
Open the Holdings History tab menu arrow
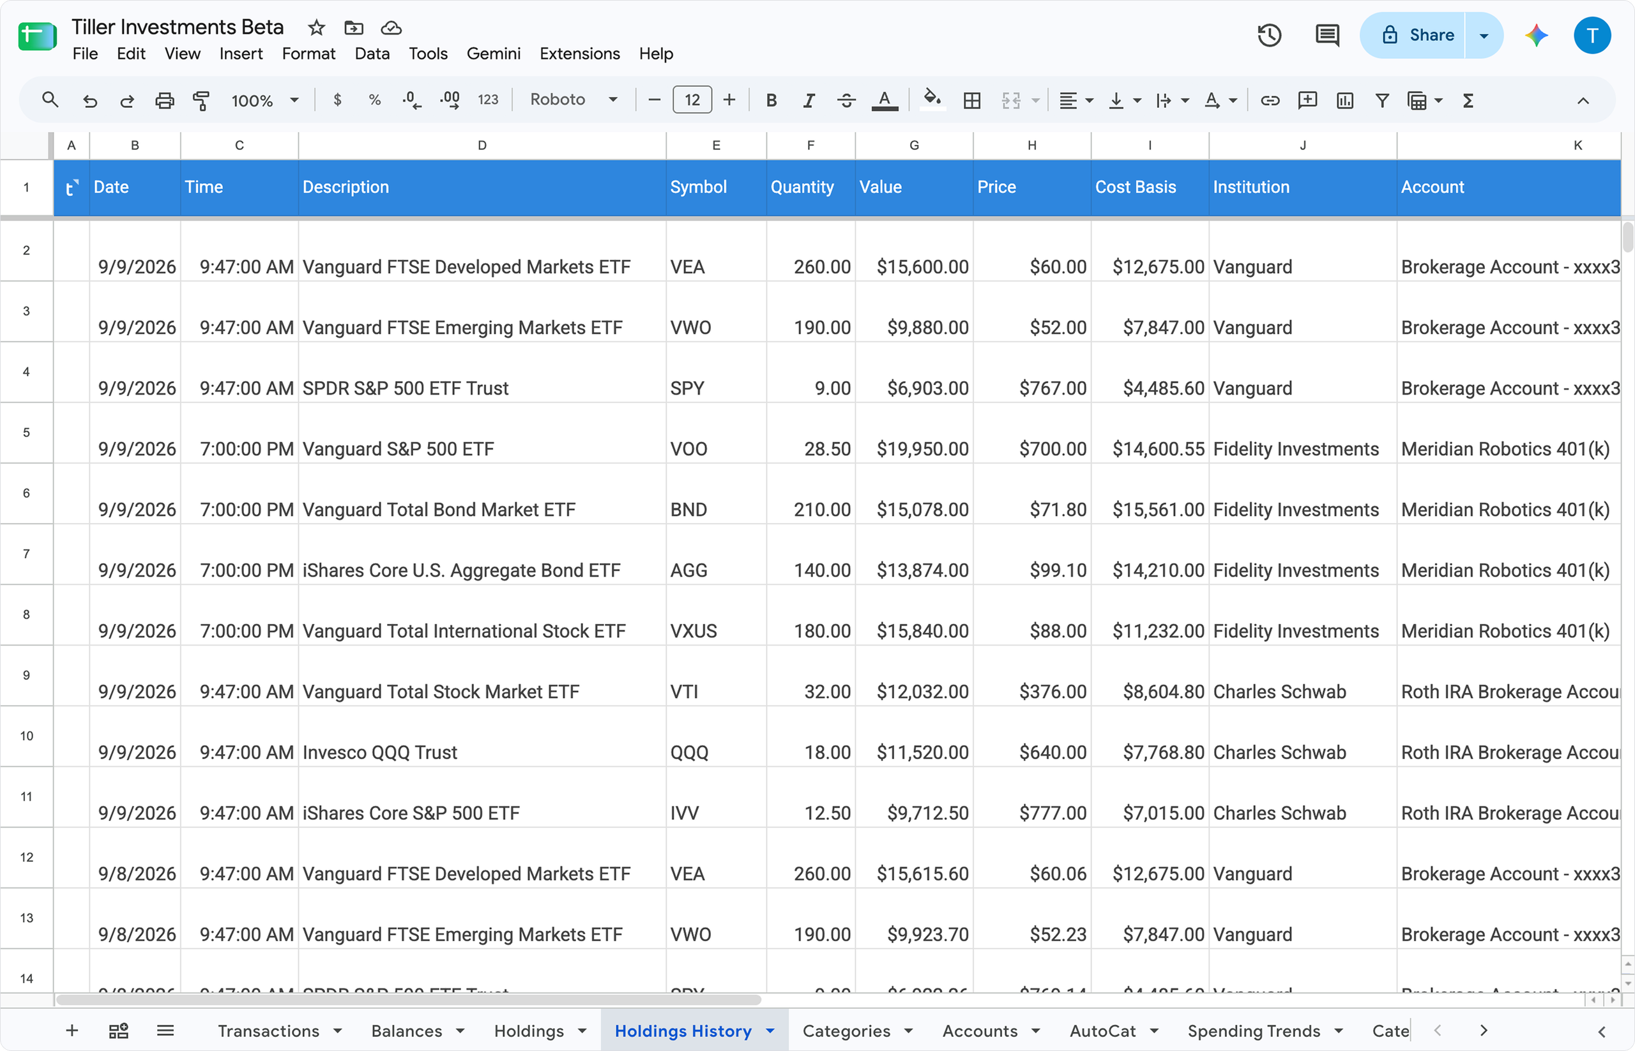(x=770, y=1031)
